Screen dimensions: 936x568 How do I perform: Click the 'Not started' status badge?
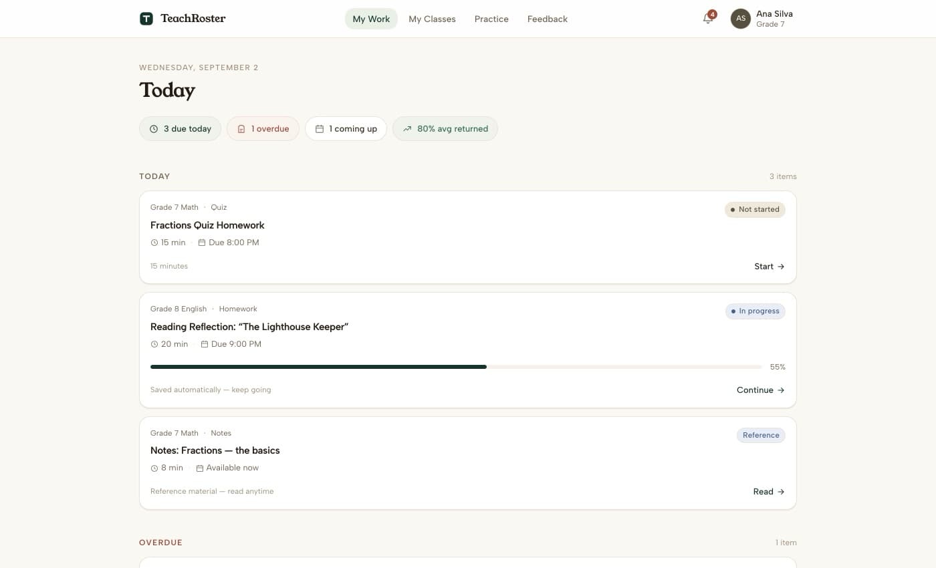coord(755,210)
